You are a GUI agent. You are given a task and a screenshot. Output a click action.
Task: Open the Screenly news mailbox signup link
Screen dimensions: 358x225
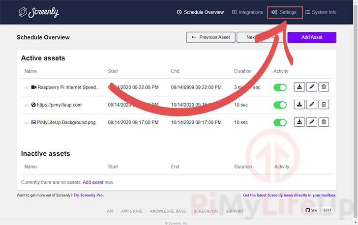[x=290, y=195]
